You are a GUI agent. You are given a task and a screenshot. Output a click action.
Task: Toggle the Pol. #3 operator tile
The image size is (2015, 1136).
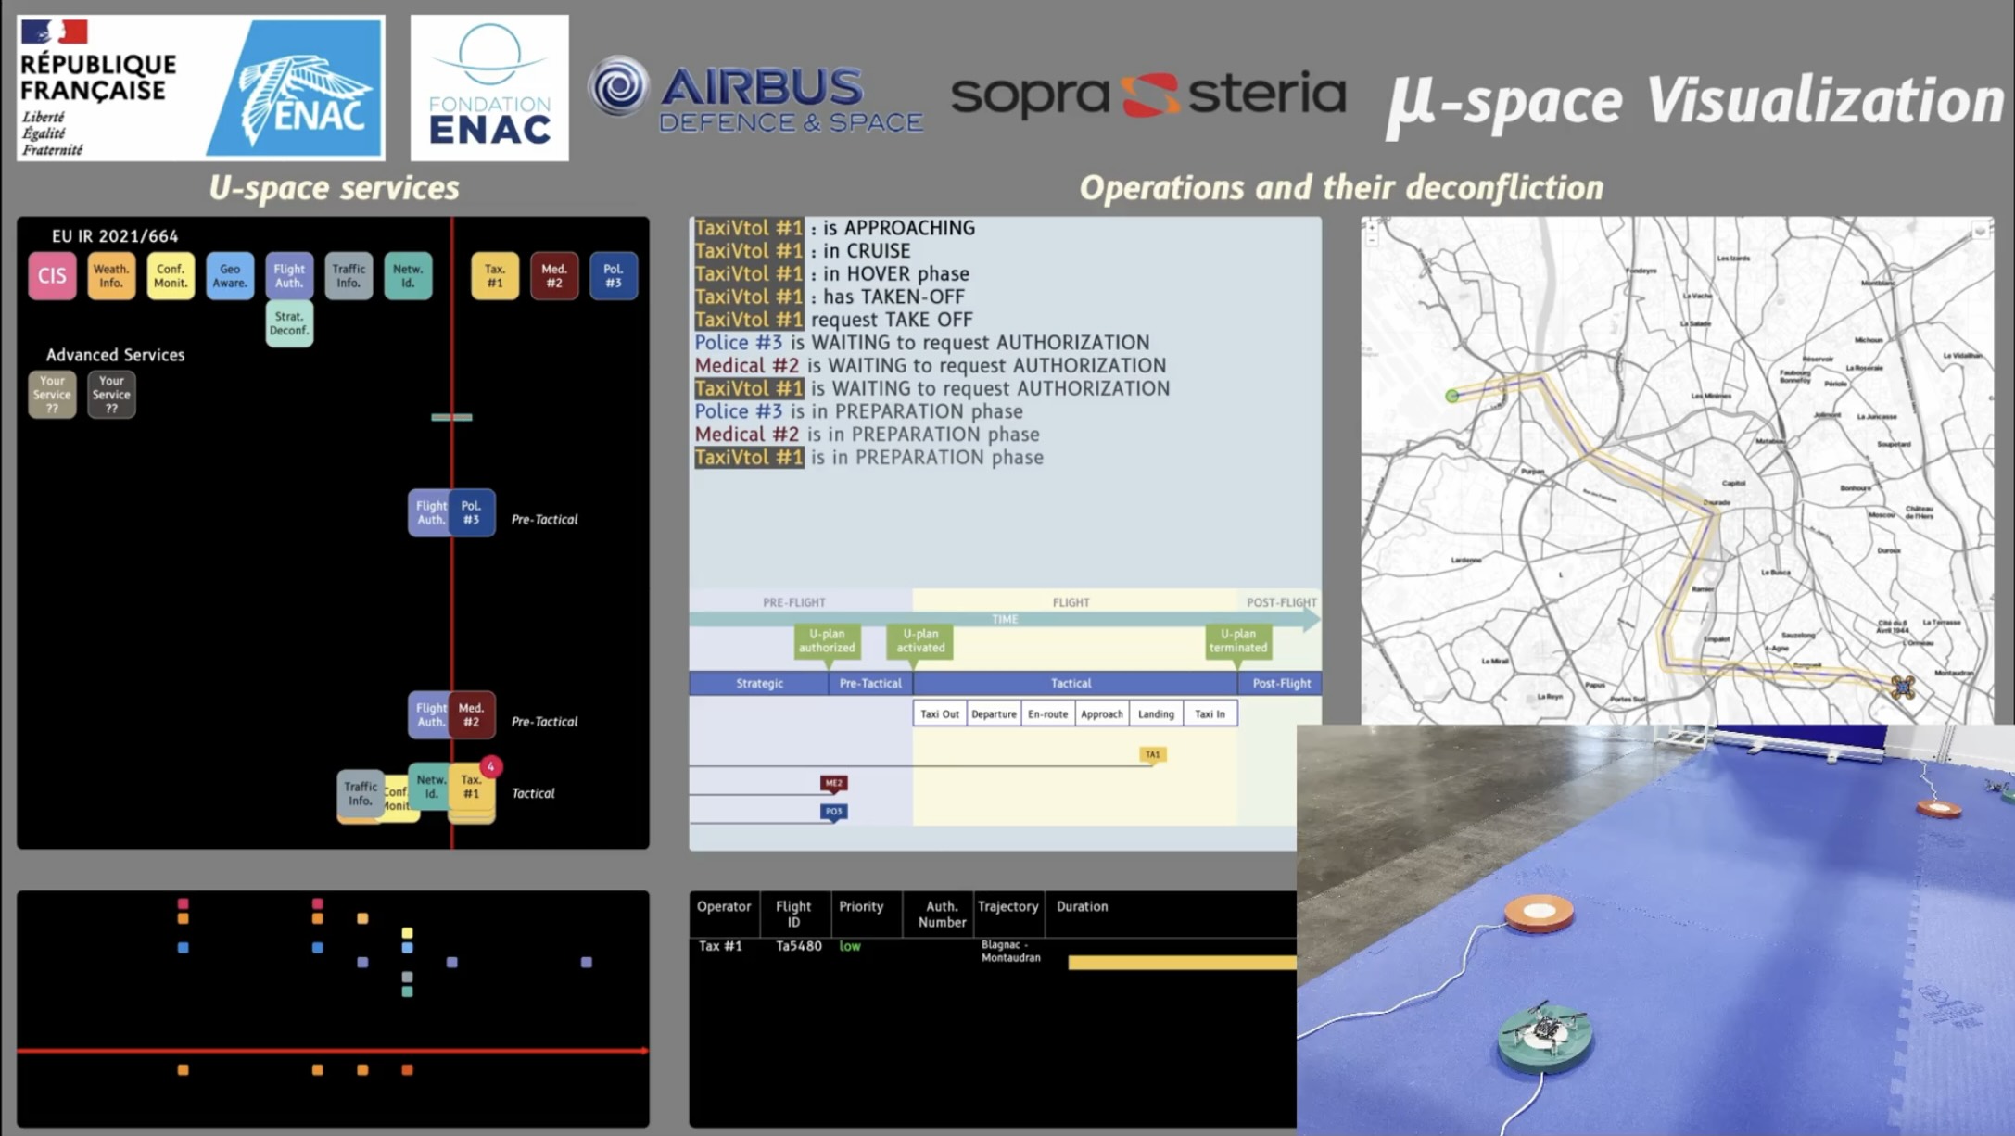point(613,274)
